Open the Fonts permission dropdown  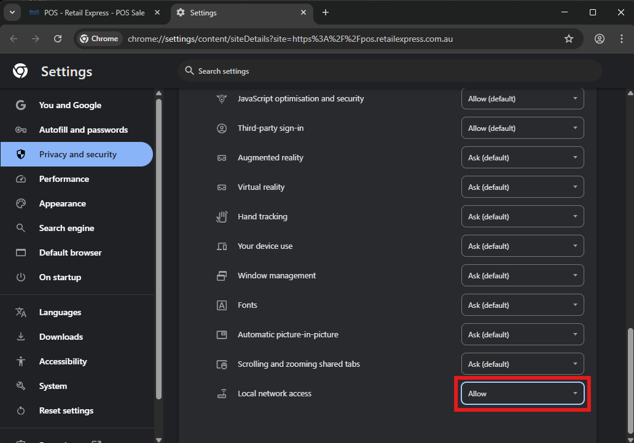click(x=522, y=305)
